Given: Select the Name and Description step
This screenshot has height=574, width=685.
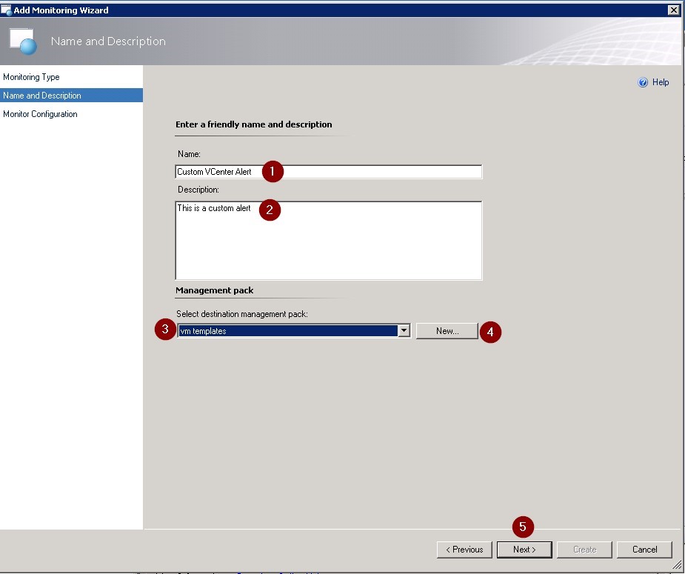Looking at the screenshot, I should click(x=42, y=96).
